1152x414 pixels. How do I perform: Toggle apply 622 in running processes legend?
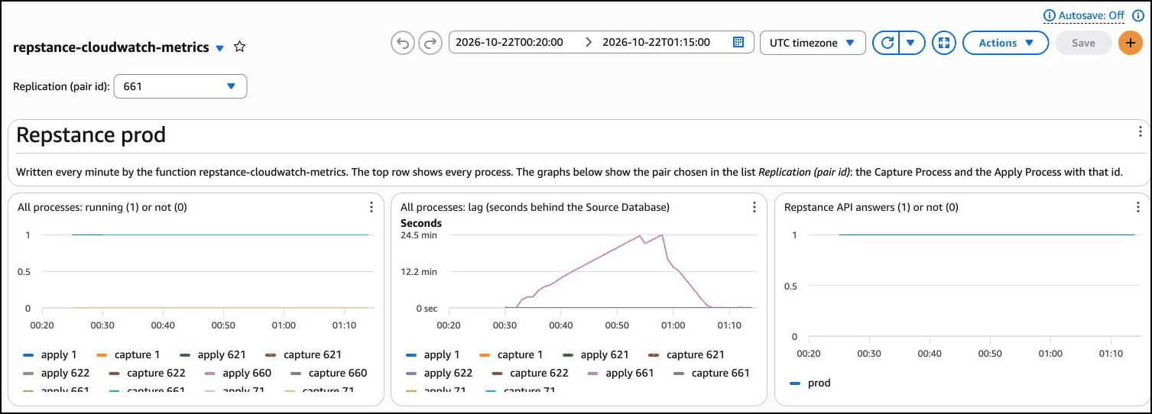click(56, 373)
